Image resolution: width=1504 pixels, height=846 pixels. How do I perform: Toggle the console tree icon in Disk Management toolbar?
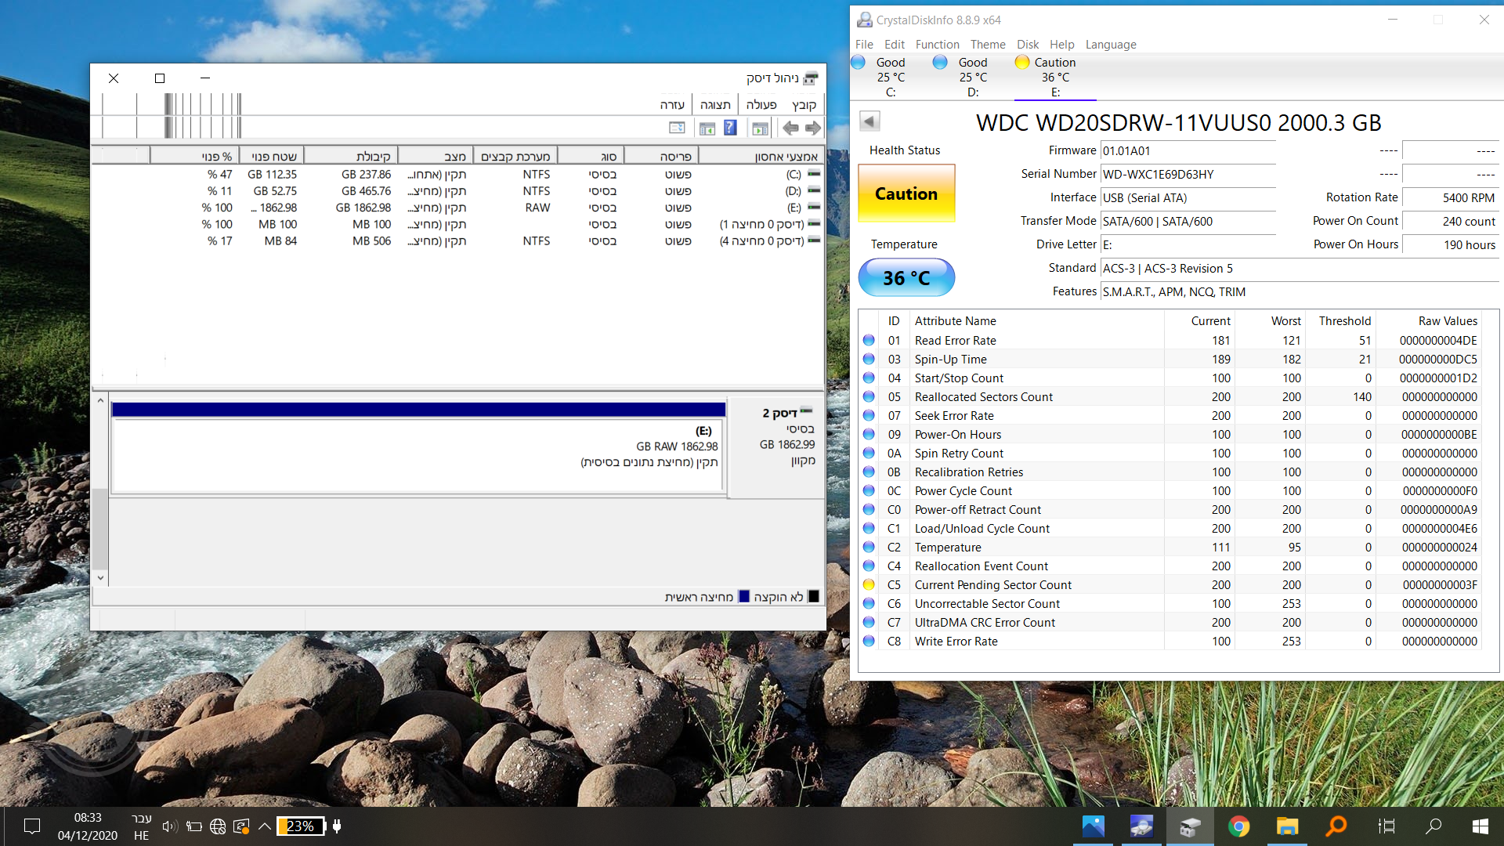760,128
